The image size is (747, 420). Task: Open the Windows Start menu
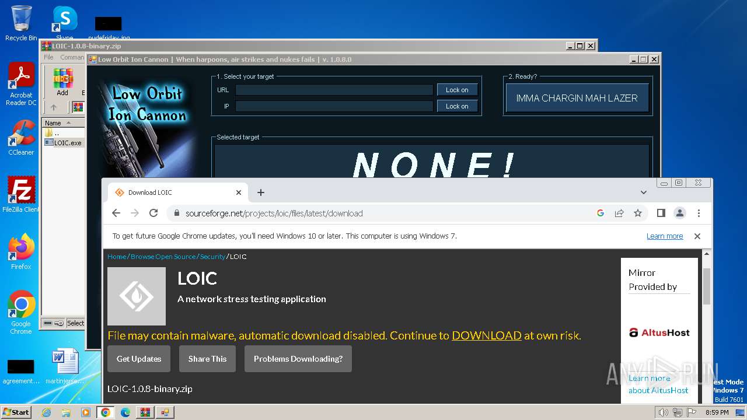pos(16,412)
